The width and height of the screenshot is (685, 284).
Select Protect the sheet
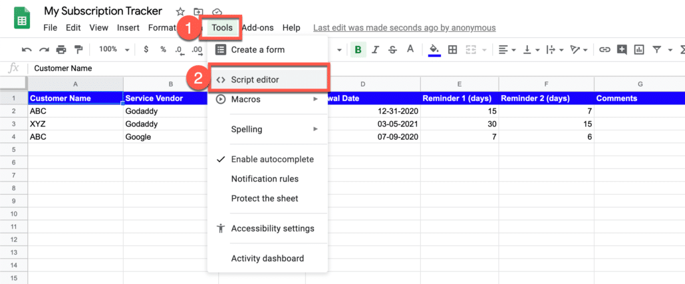tap(267, 198)
